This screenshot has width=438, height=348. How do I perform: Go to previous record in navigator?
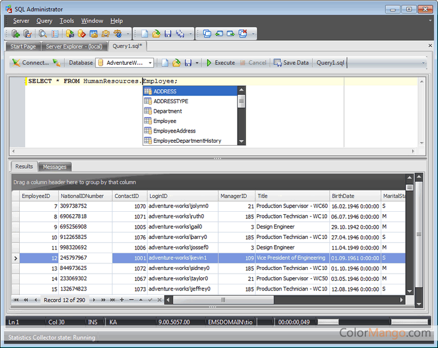35,300
